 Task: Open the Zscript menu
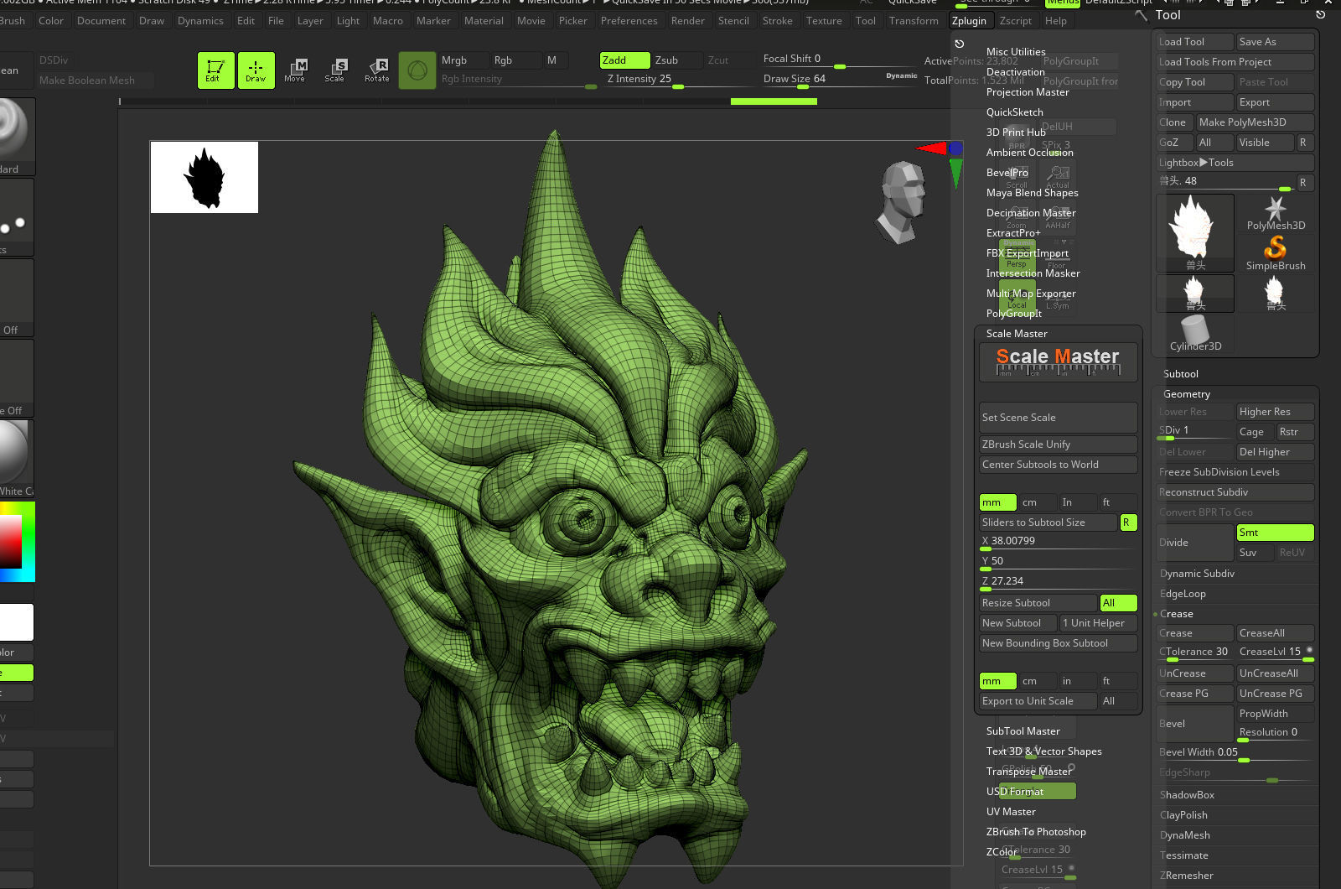point(1015,21)
